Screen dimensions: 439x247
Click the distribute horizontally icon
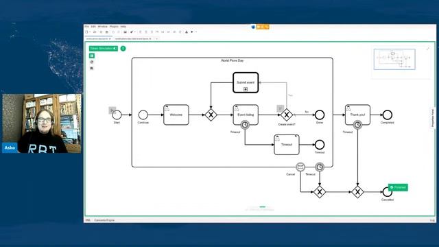174,32
